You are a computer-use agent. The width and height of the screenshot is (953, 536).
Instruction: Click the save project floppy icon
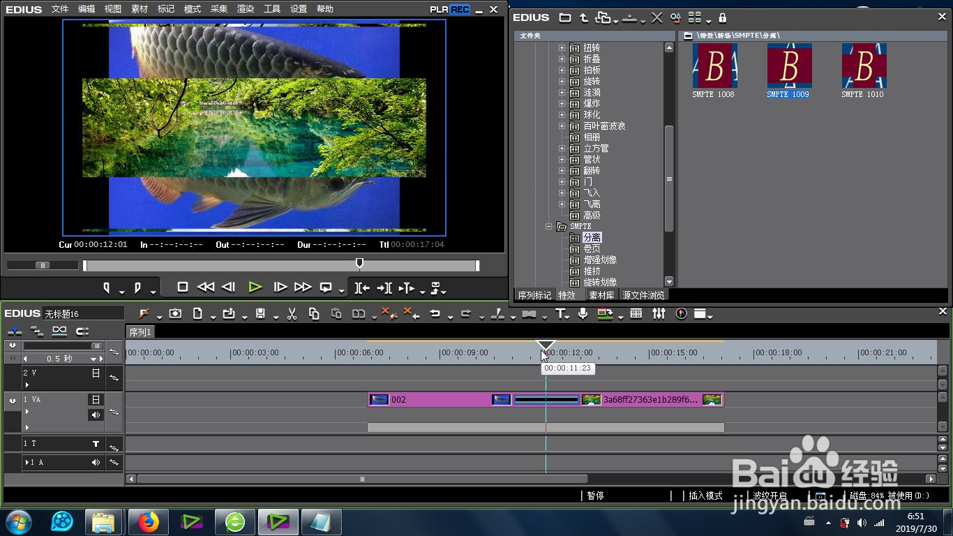[260, 314]
